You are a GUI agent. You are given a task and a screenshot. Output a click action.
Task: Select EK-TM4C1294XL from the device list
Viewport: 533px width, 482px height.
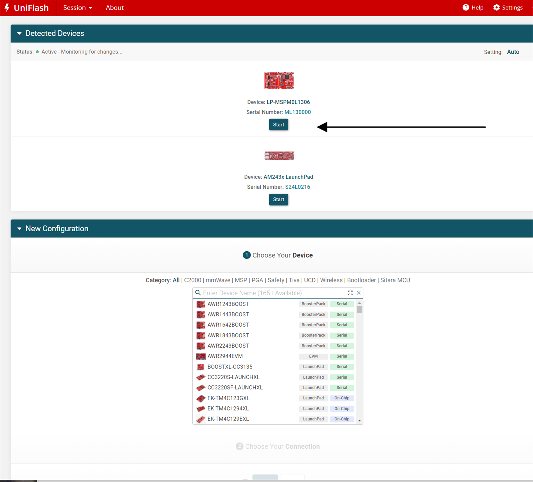[275, 409]
